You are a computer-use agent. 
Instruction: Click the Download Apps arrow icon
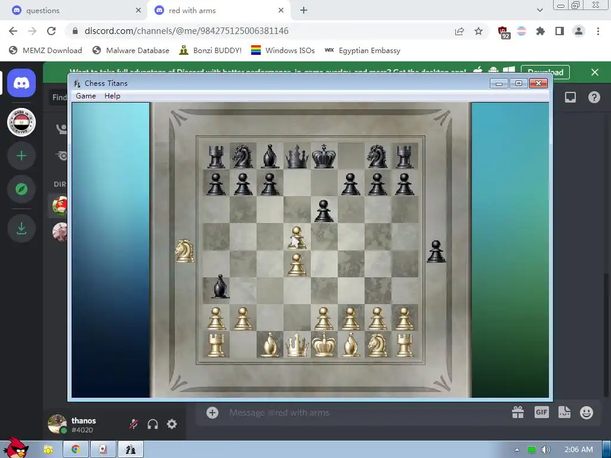(21, 228)
